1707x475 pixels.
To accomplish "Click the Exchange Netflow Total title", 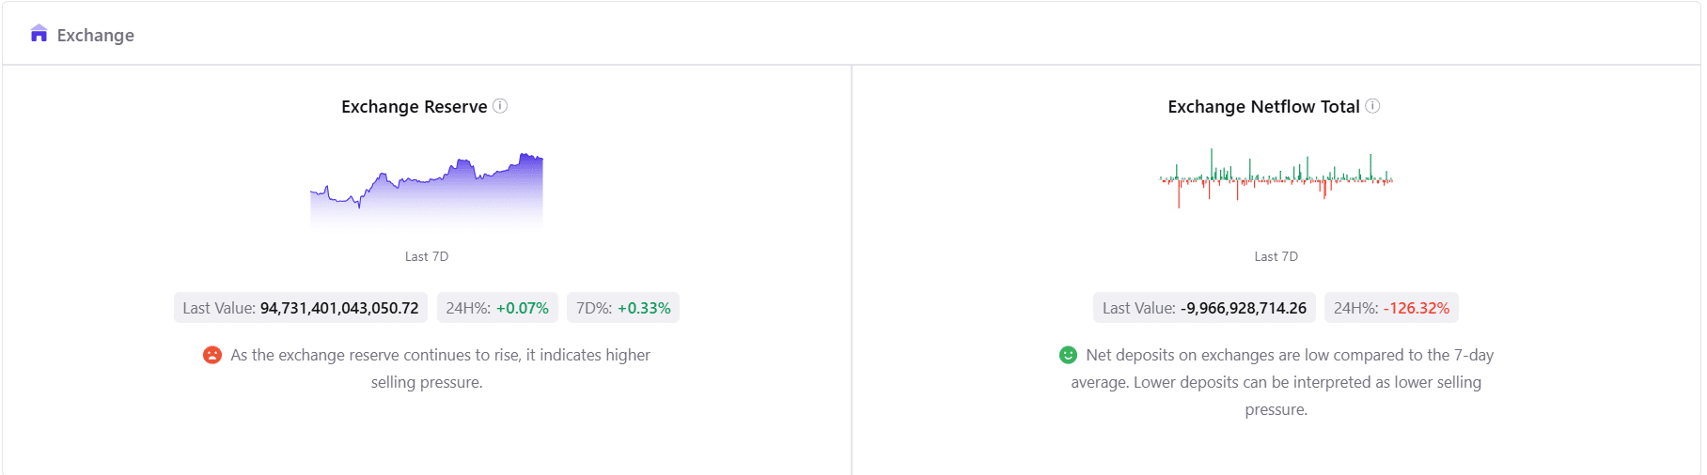I will (1263, 107).
